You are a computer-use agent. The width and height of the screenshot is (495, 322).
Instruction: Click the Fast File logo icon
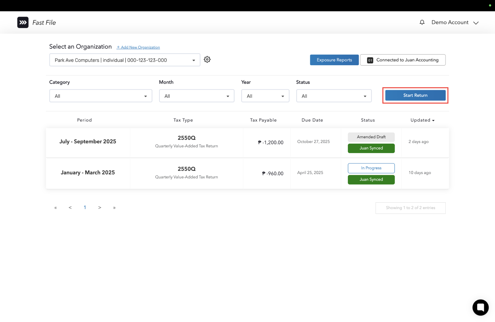point(23,23)
